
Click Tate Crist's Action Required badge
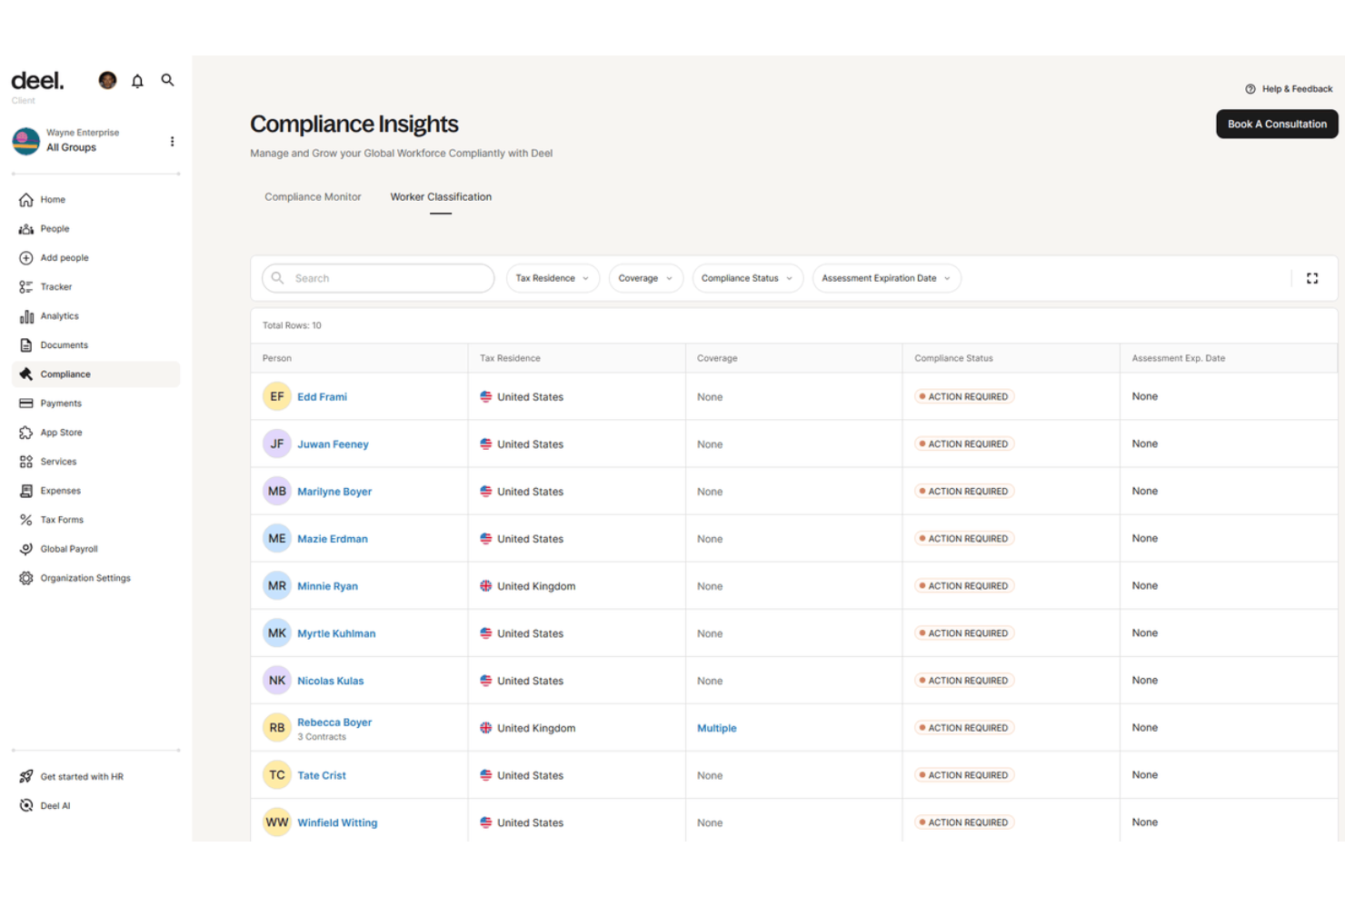964,775
